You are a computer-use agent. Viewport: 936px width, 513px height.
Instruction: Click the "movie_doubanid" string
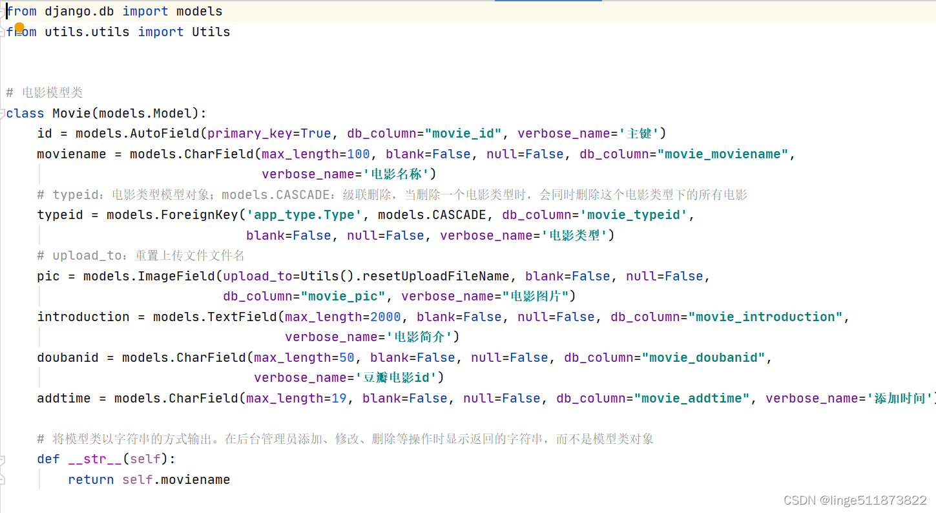point(703,357)
